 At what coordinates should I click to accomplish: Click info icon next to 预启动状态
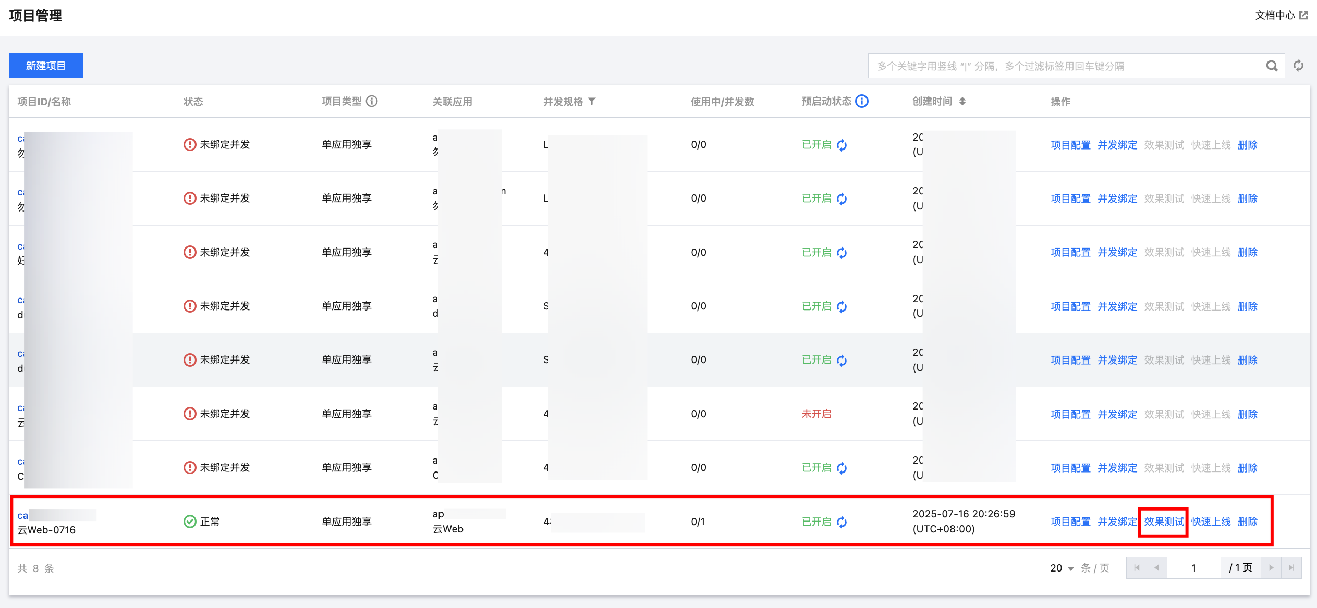[x=862, y=101]
